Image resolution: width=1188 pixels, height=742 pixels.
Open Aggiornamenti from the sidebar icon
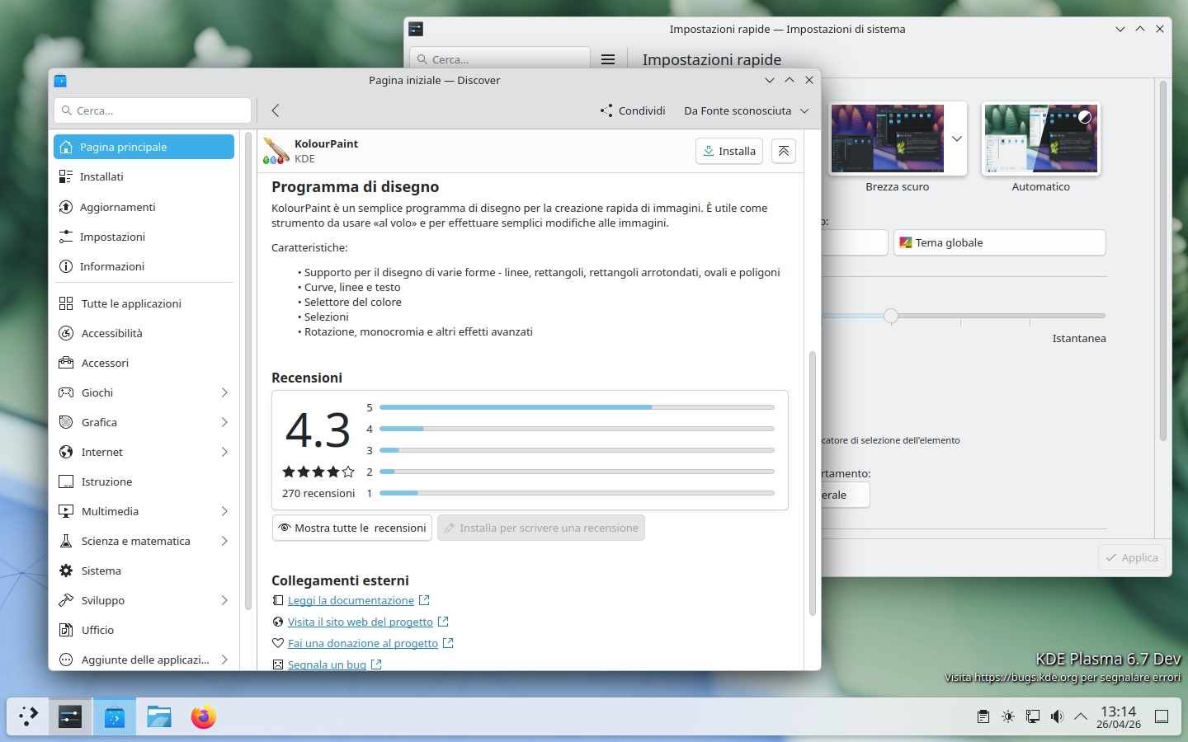67,207
